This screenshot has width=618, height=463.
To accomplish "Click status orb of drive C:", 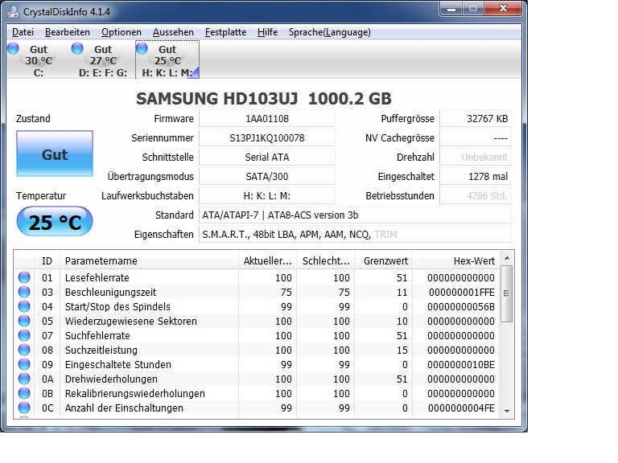I will pos(13,48).
